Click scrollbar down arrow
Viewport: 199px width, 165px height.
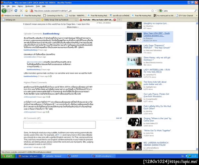[197, 149]
